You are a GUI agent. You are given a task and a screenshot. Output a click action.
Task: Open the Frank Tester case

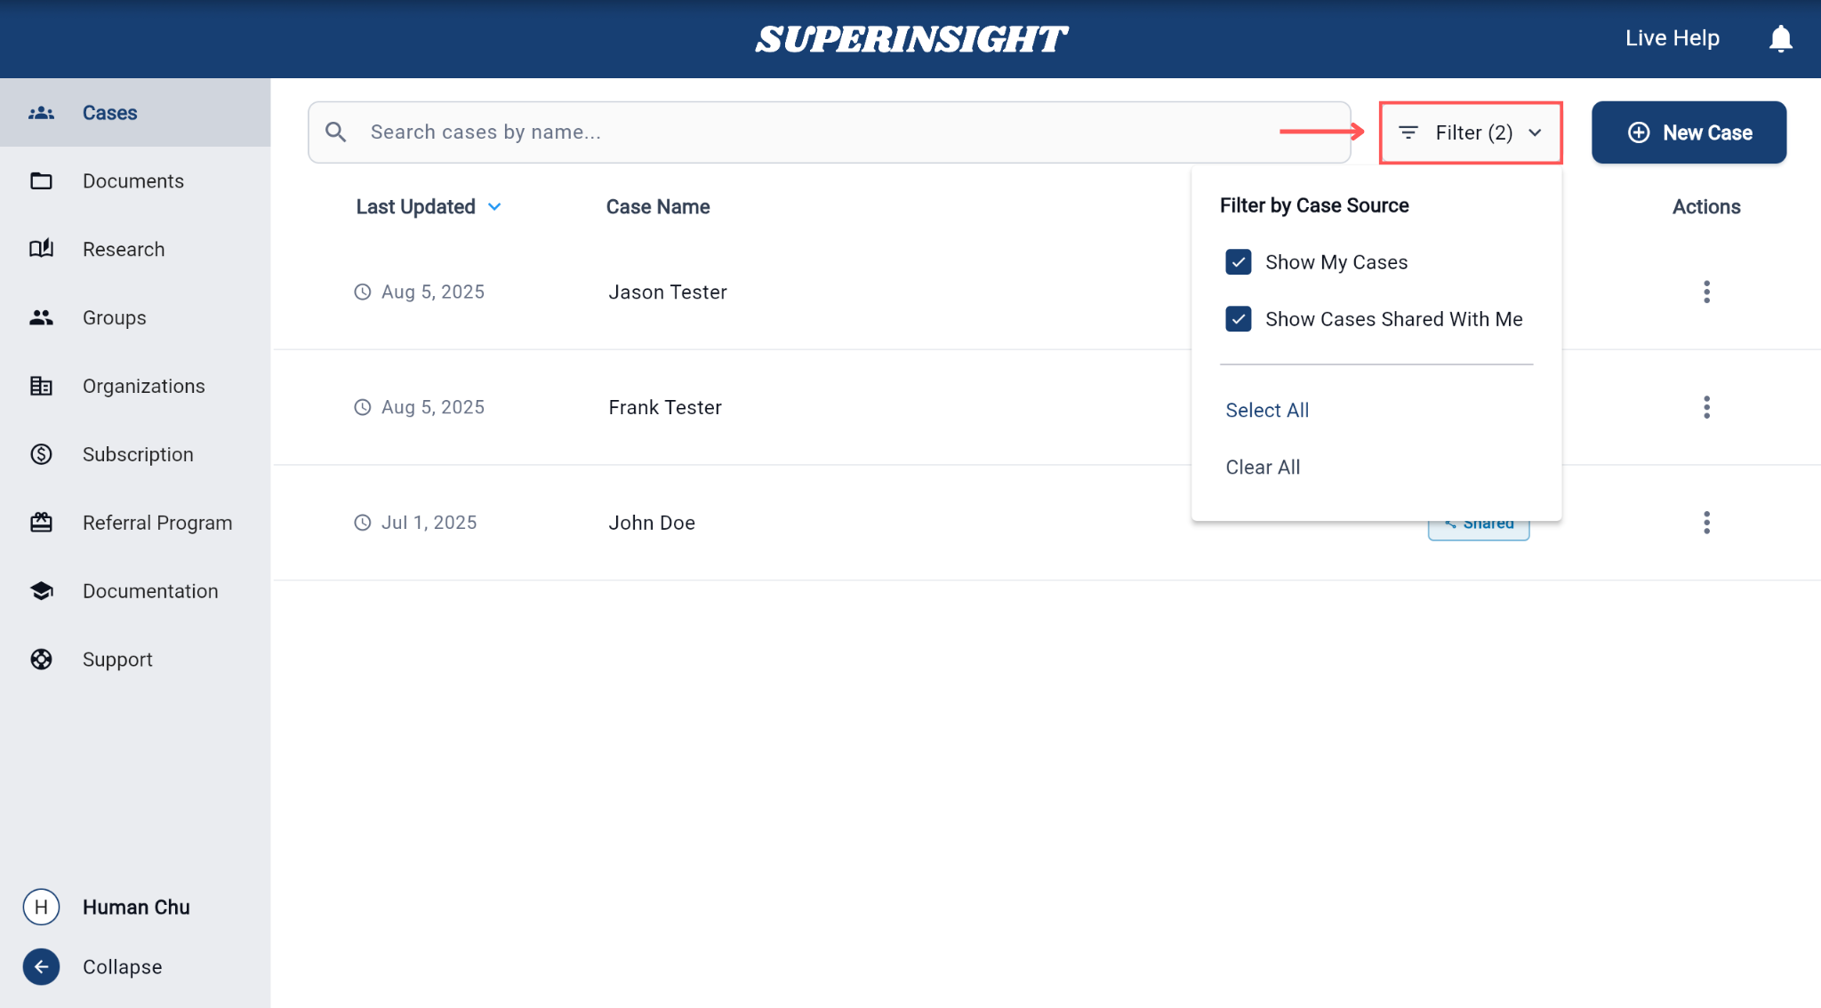(665, 407)
